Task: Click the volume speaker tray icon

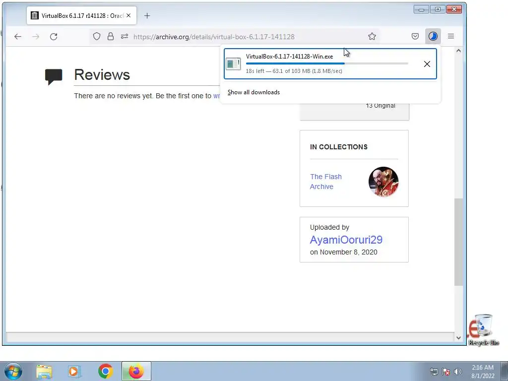Action: click(x=458, y=372)
